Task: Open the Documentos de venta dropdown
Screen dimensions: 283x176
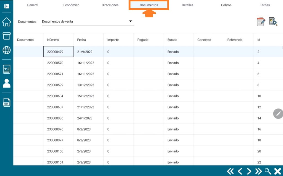Action: (x=88, y=22)
